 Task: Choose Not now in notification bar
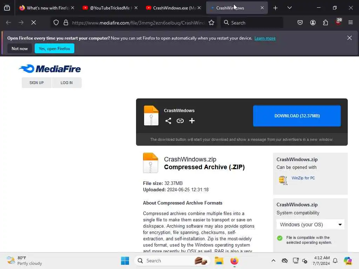point(20,48)
